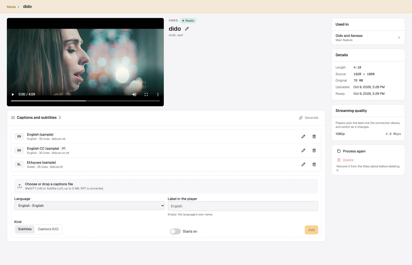Toggle the Starts on switch

click(x=175, y=231)
